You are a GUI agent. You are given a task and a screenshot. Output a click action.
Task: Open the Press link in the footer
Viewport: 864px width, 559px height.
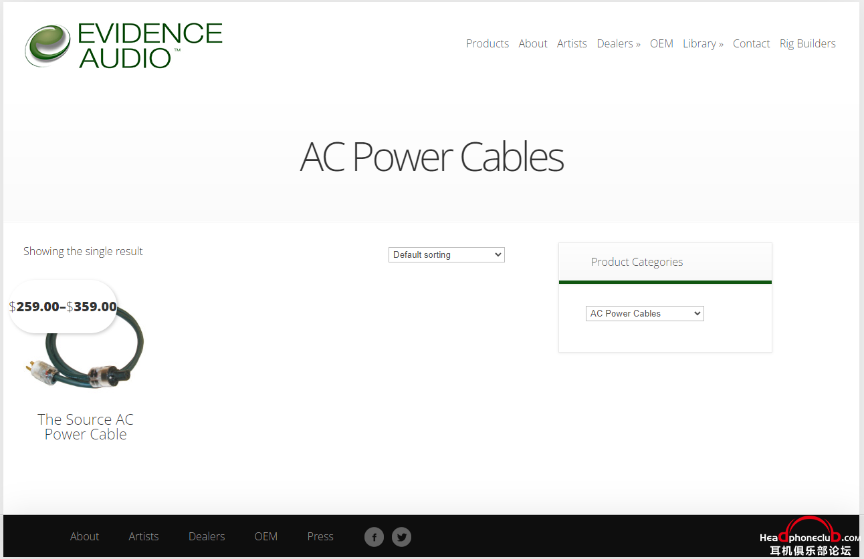tap(320, 536)
